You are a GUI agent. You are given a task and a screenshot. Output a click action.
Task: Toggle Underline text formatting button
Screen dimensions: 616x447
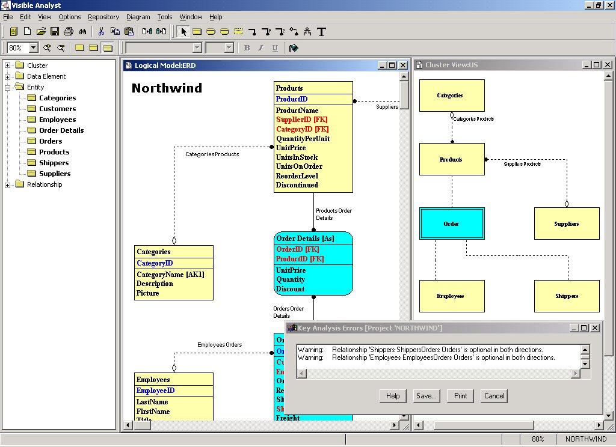coord(276,48)
